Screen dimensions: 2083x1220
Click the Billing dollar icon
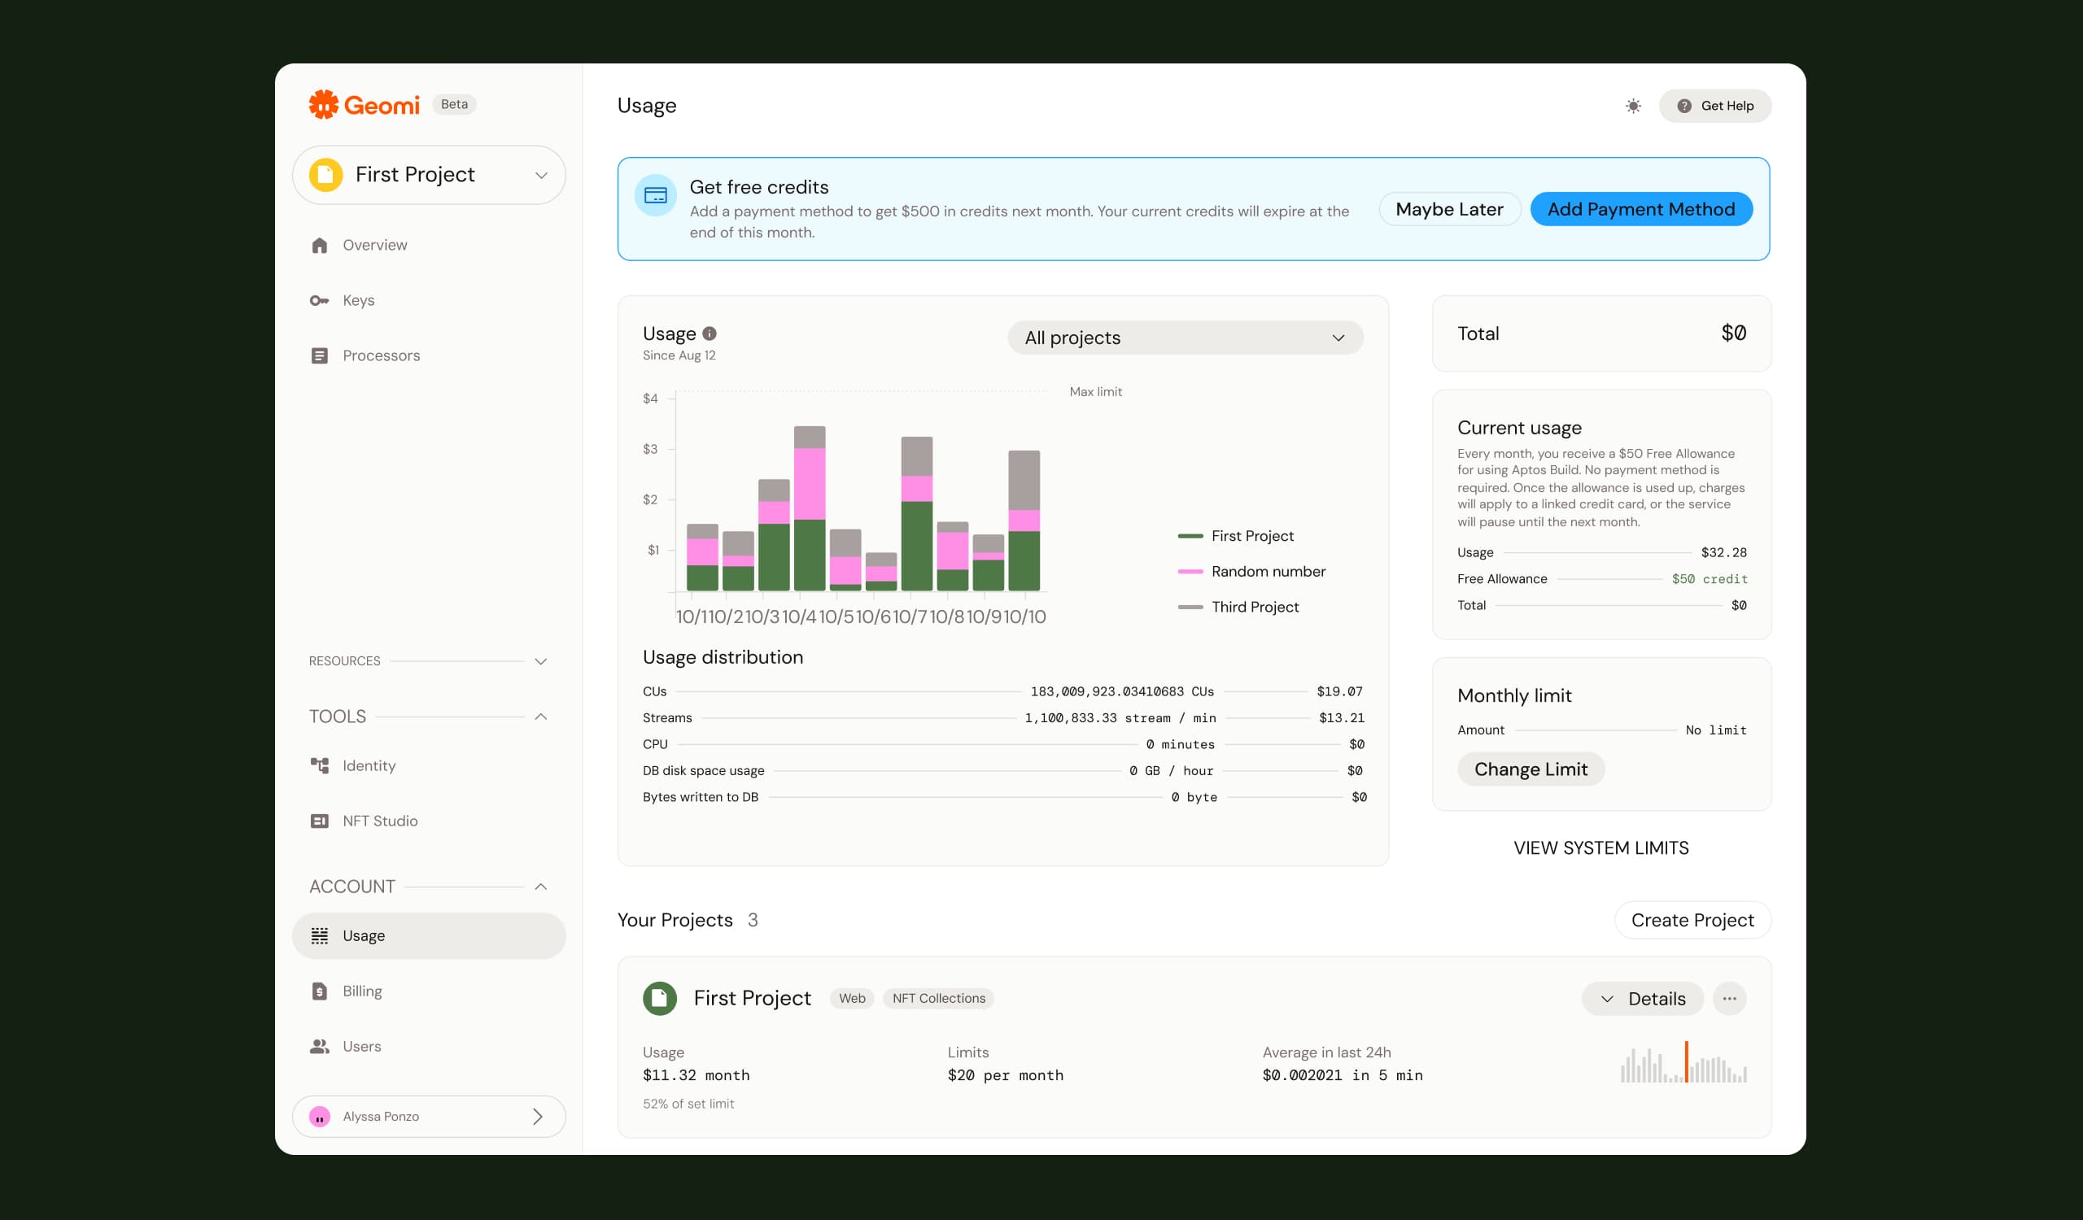tap(320, 991)
